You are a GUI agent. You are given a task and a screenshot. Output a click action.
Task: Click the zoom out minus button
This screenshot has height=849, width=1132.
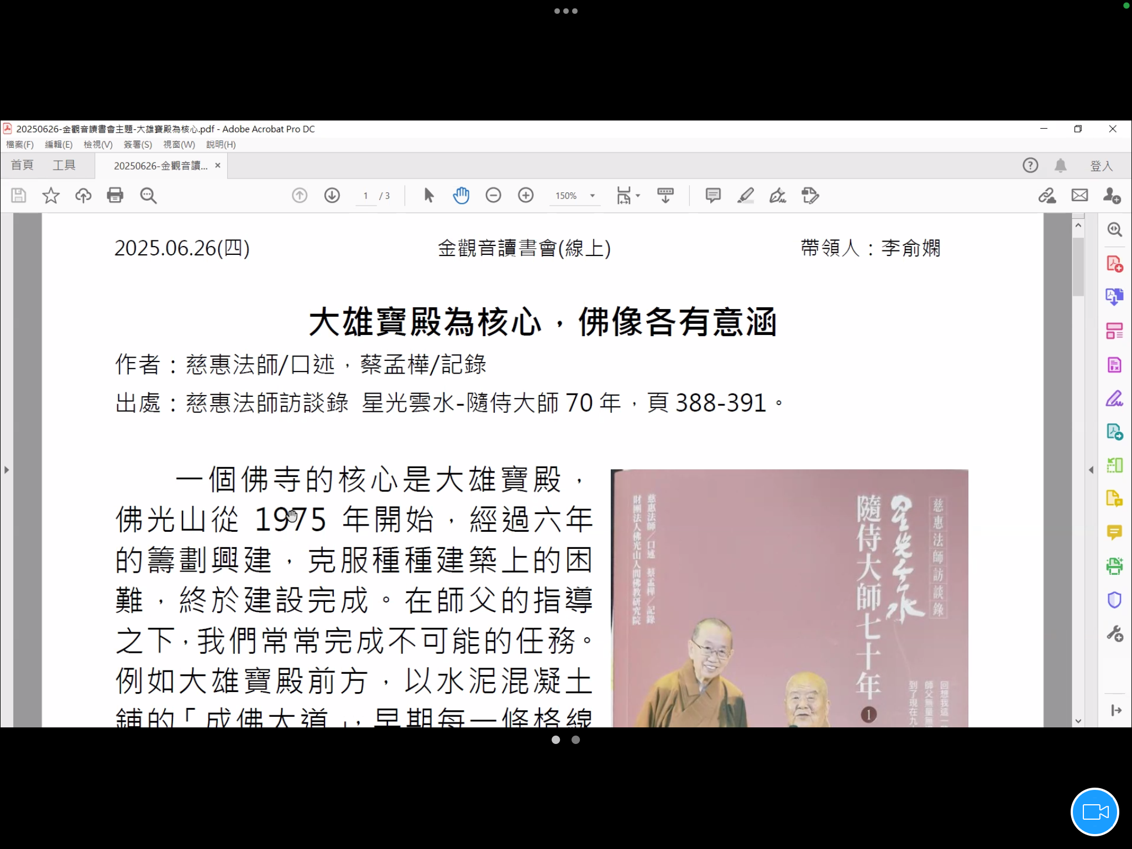pos(493,196)
